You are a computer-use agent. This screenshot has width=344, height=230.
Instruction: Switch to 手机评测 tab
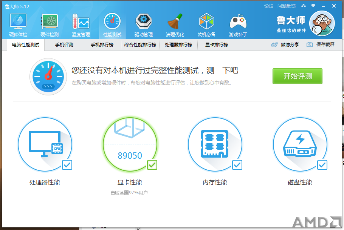point(64,45)
